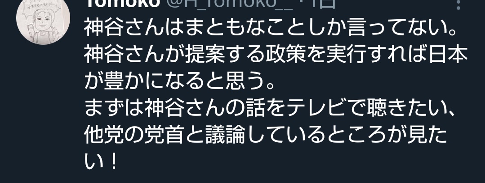Screen dimensions: 485x183
Task: Click the final line い！ of the tweet
Action: (x=101, y=163)
